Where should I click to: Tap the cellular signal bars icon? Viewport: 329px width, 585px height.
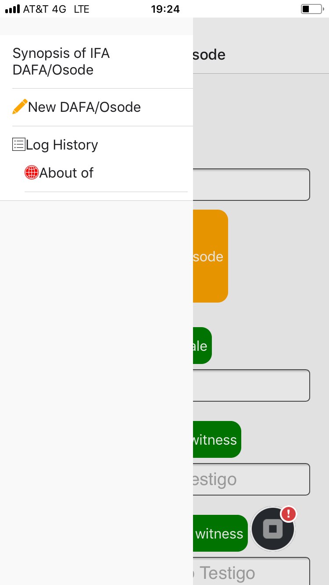coord(13,9)
